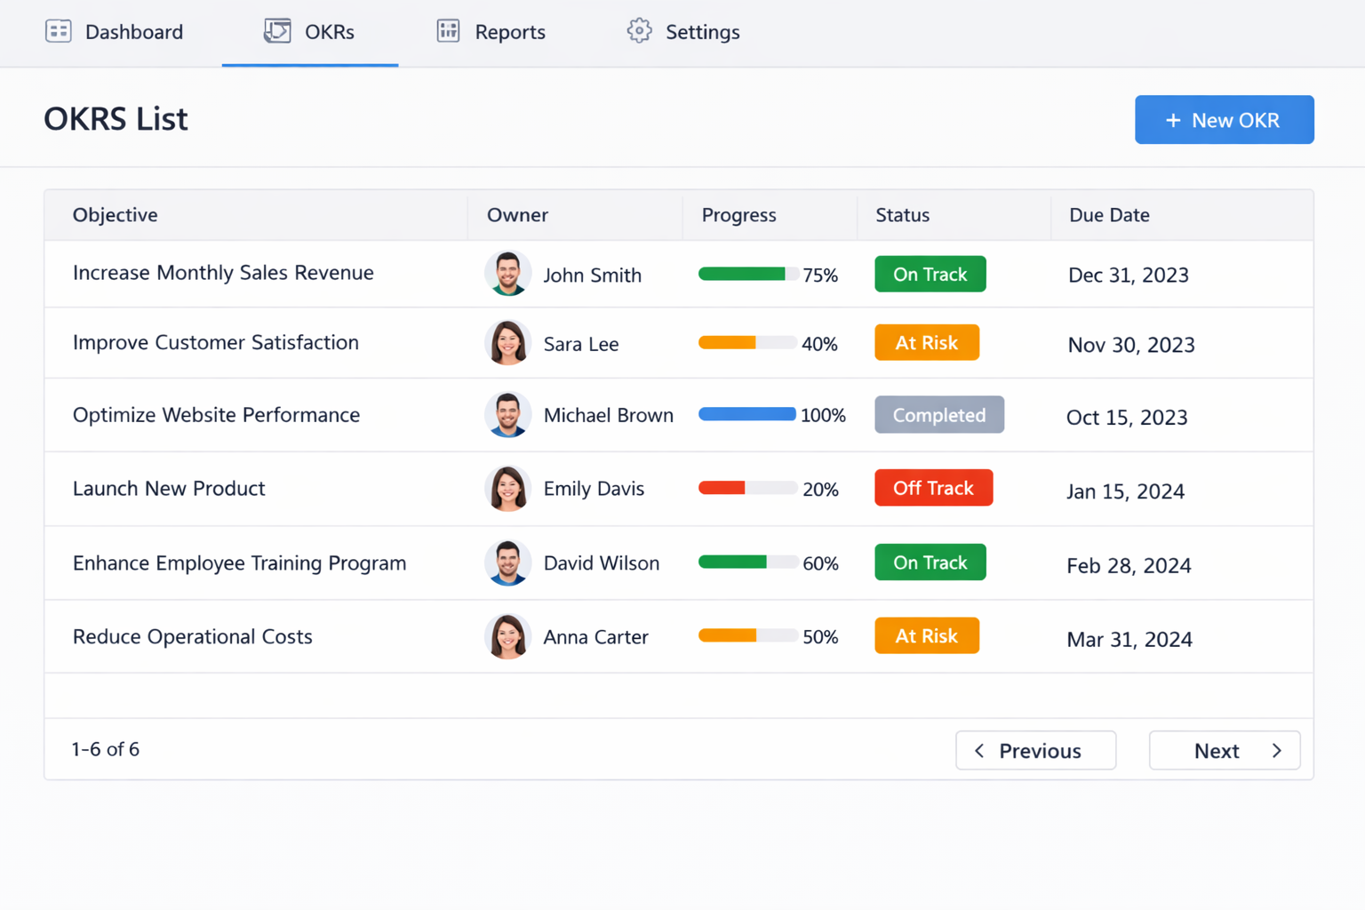This screenshot has height=910, width=1365.
Task: Create a New OKR
Action: click(x=1225, y=119)
